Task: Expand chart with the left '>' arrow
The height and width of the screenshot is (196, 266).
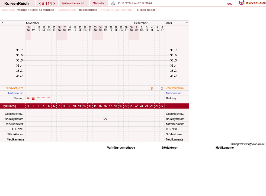Action: [x=2, y=22]
